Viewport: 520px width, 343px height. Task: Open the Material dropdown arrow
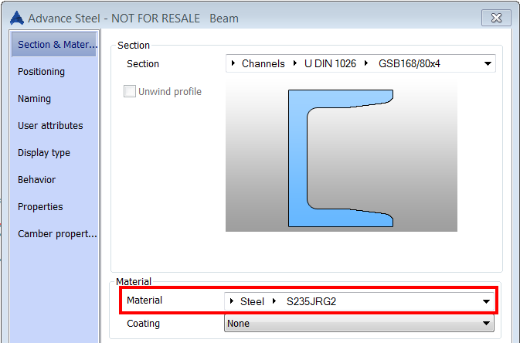pyautogui.click(x=486, y=301)
